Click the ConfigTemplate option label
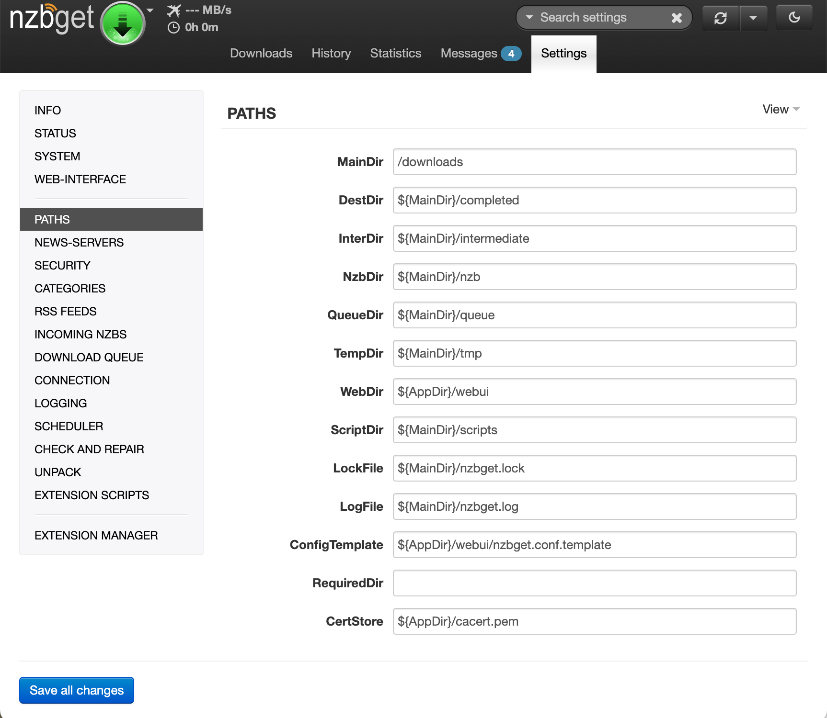The width and height of the screenshot is (827, 718). click(336, 545)
